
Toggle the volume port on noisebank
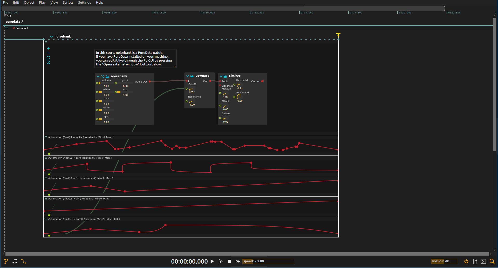(x=97, y=83)
